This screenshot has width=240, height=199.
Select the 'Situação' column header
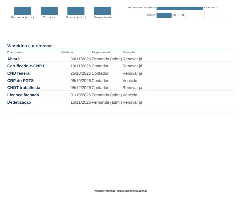(129, 52)
